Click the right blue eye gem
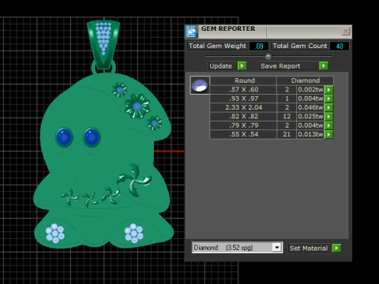Screen dimensions: 379x284 (92, 137)
